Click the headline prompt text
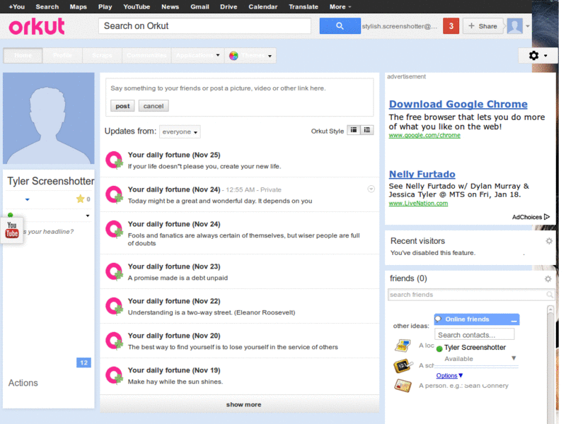 pyautogui.click(x=48, y=232)
